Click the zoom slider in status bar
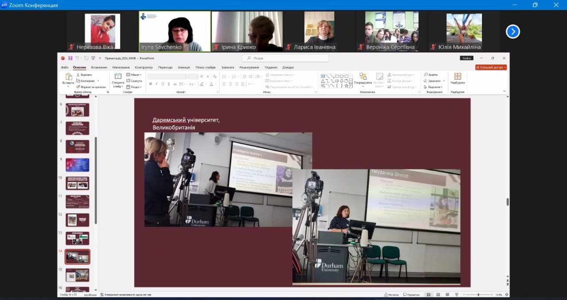This screenshot has height=300, width=567. click(478, 295)
